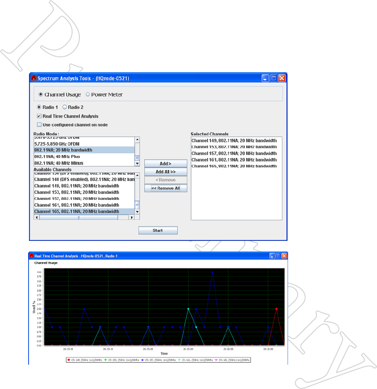Click the Ch 153 green legend entry
Viewport: 377px width, 389px height.
pyautogui.click(x=122, y=360)
